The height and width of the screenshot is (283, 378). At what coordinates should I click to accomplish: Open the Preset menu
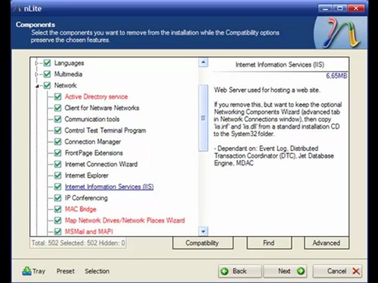point(66,271)
